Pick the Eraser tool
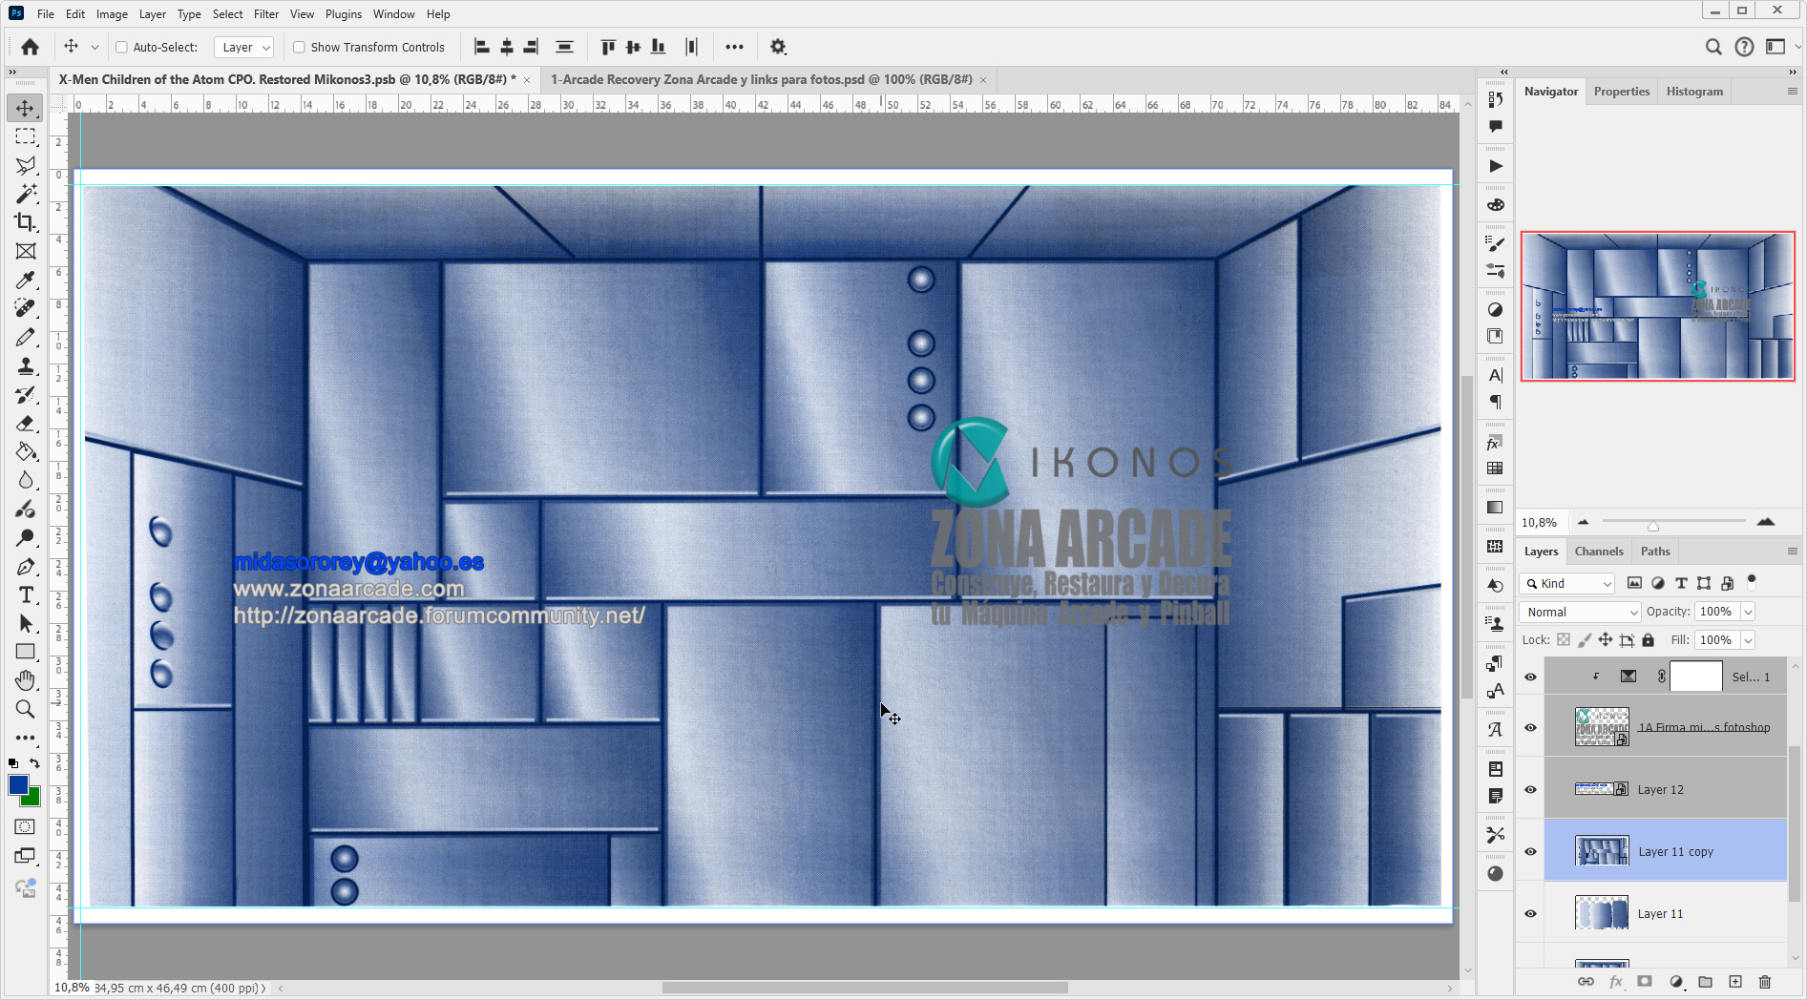The image size is (1807, 1000). tap(25, 423)
